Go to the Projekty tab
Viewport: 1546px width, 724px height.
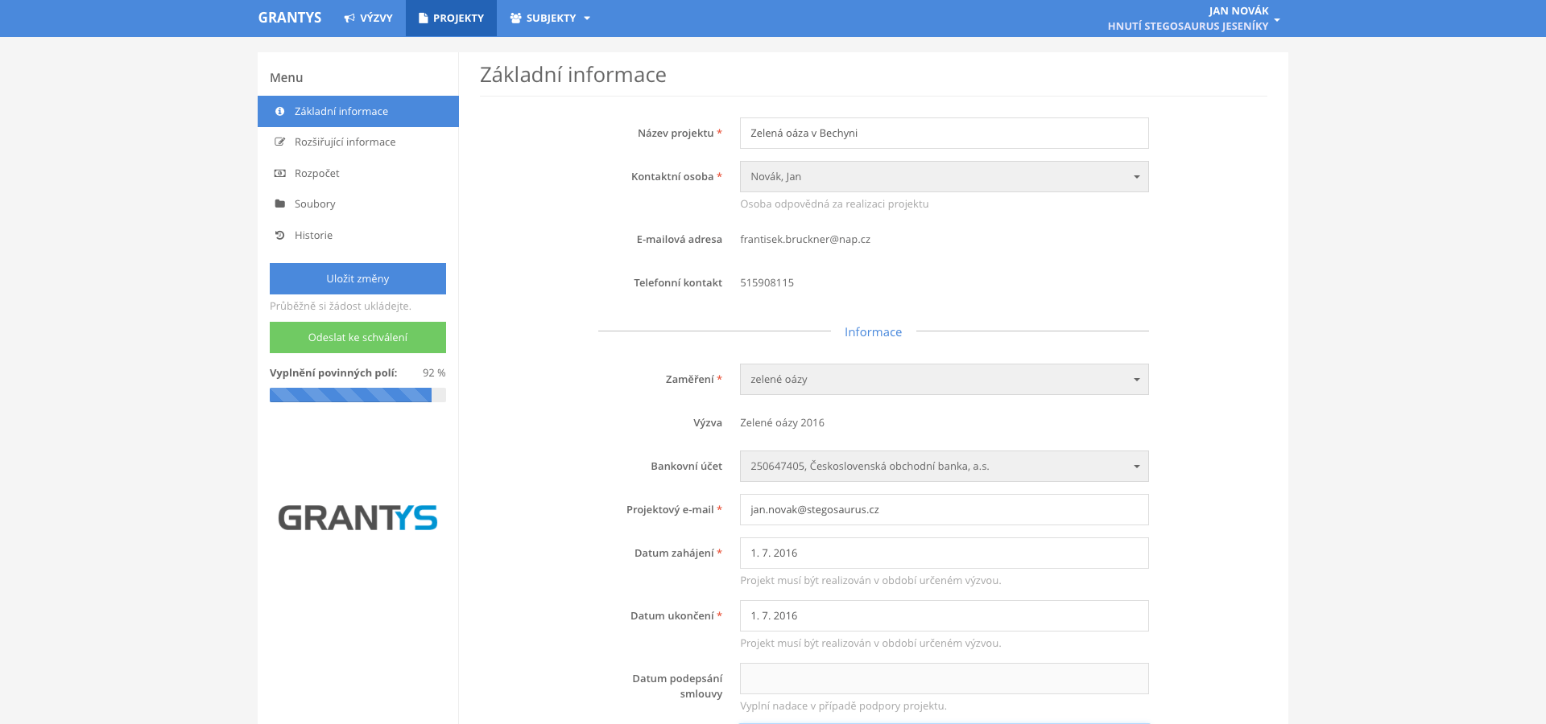coord(451,19)
